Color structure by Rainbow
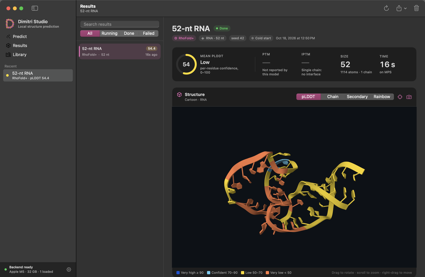 coord(382,97)
